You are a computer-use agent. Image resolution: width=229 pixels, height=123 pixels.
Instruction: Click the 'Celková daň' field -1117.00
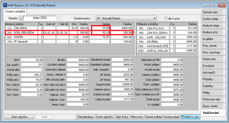[x=123, y=99]
